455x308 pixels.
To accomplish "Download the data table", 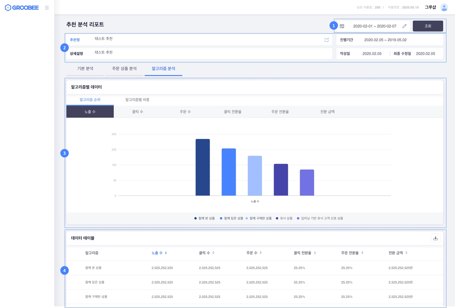I will click(435, 238).
